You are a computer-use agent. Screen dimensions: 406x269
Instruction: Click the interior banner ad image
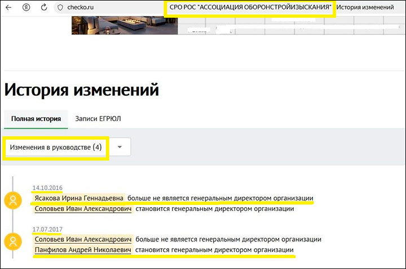click(x=124, y=25)
